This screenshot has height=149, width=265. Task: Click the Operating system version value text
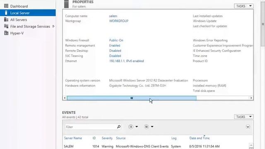tap(148, 81)
